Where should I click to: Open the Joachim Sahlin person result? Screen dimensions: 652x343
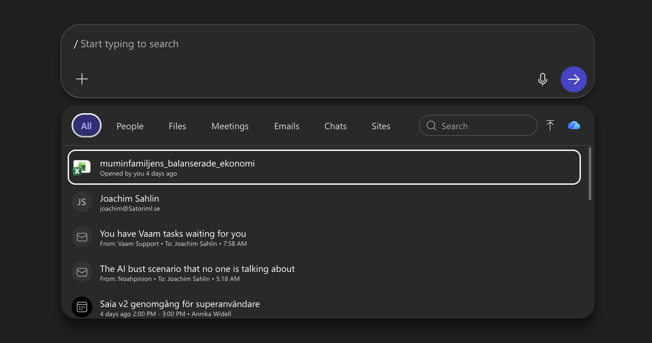coord(324,202)
